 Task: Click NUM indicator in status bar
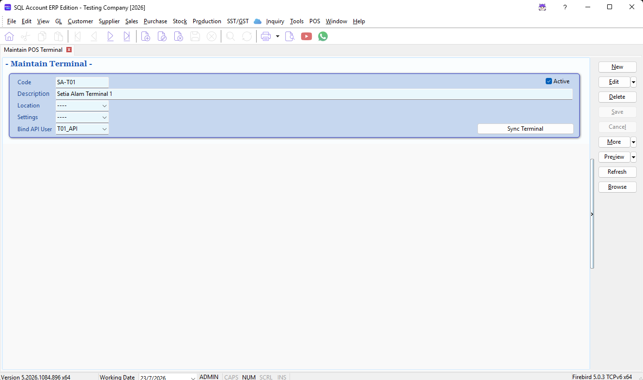249,377
